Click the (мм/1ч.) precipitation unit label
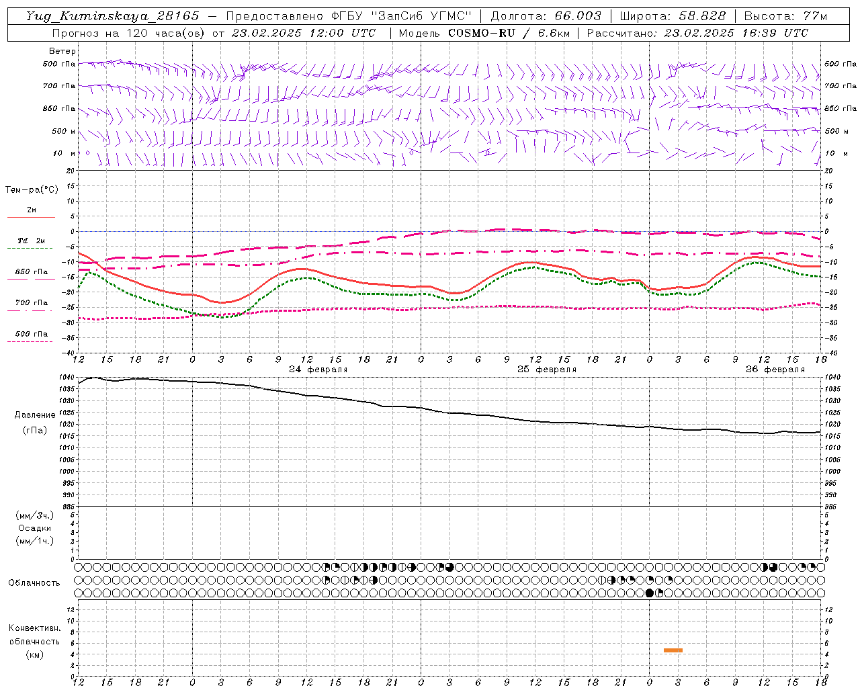 [34, 541]
